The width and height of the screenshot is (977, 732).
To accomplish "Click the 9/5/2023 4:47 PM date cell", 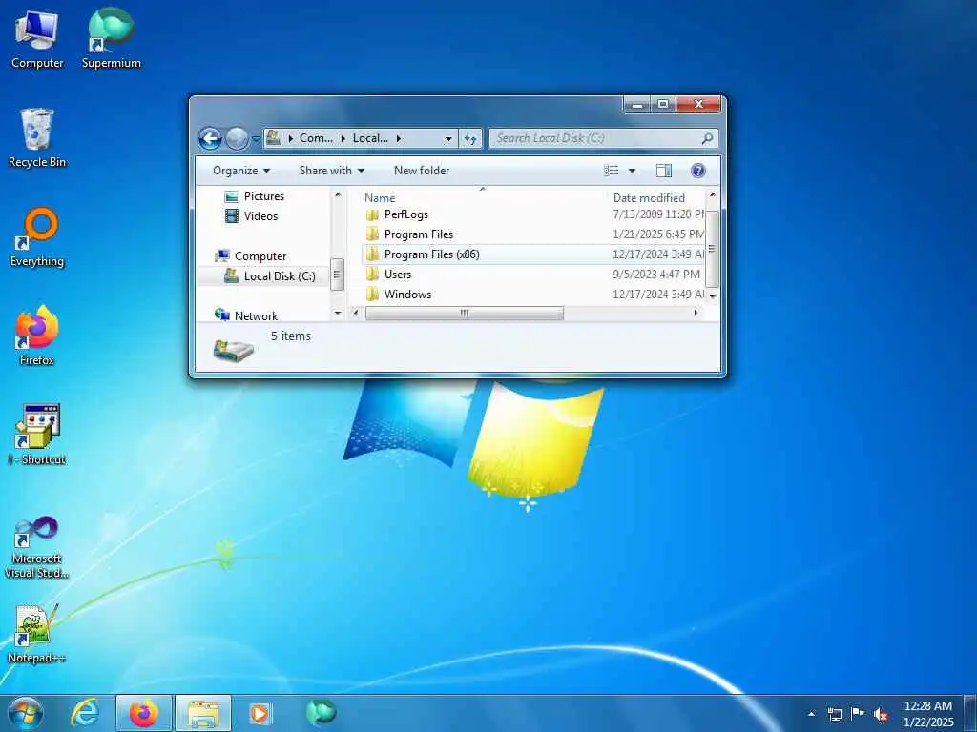I will click(656, 274).
